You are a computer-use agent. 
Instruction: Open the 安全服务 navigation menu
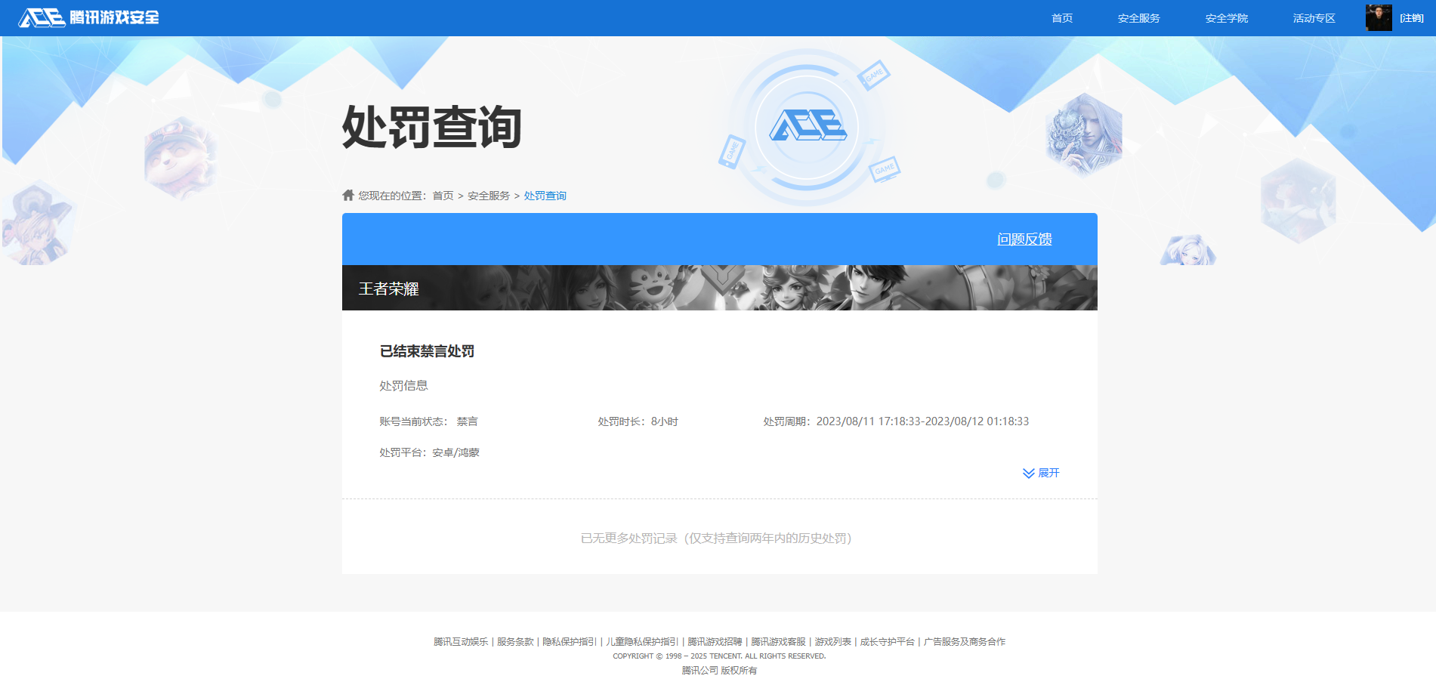(x=1139, y=18)
